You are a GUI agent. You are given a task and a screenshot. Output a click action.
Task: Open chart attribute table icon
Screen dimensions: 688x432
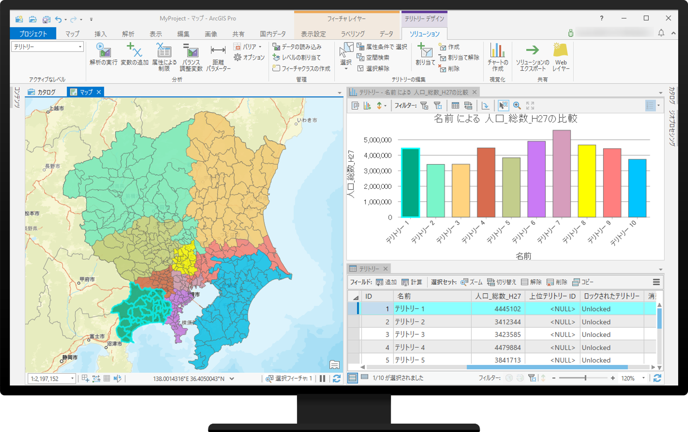455,106
